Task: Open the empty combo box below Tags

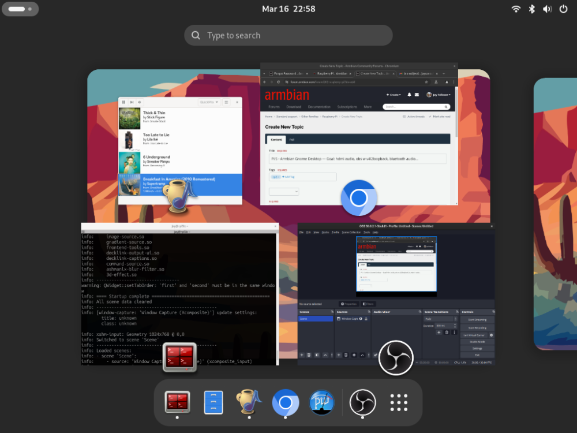Action: click(x=284, y=192)
